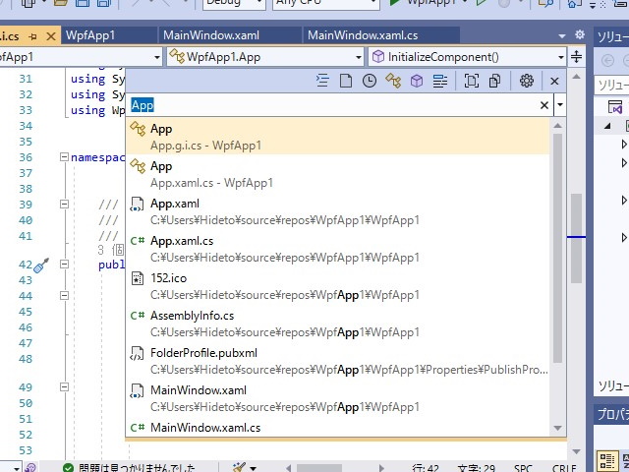Screen dimensions: 629x472
Task: Collapse the expanded Solution Explorer root node
Action: pos(607,127)
